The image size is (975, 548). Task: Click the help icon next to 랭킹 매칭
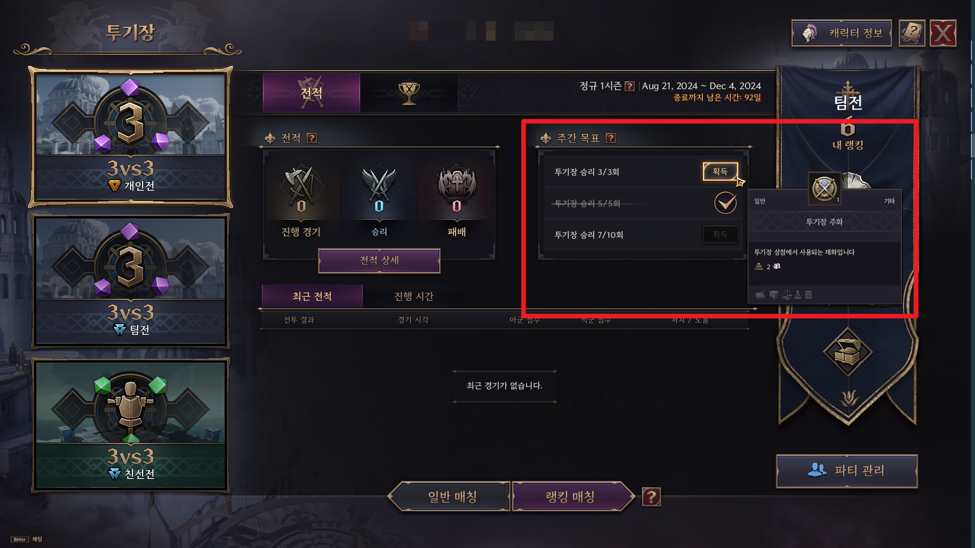click(652, 497)
